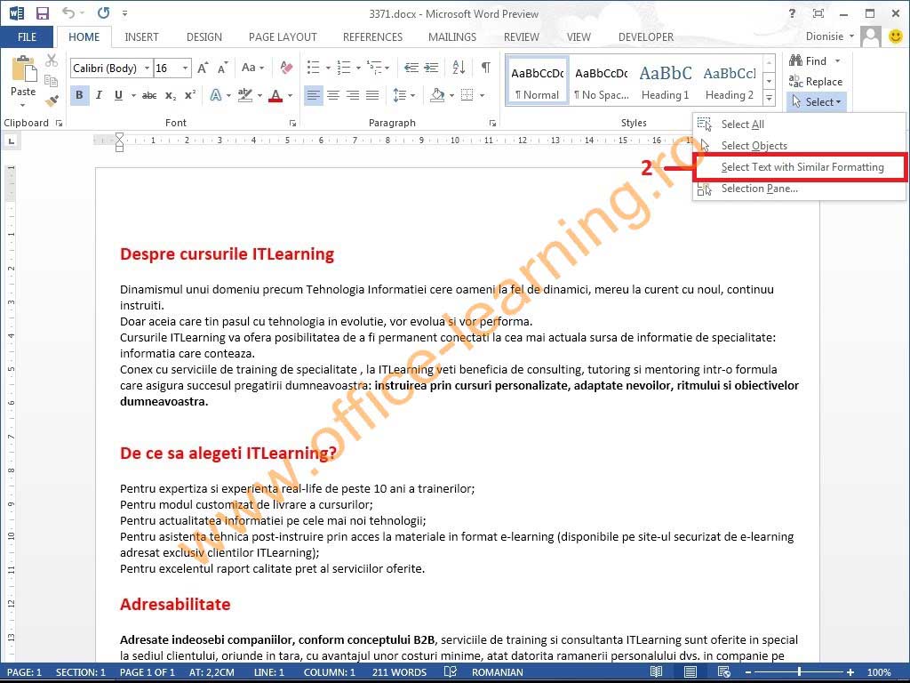Apply Superscript formatting

coord(190,95)
